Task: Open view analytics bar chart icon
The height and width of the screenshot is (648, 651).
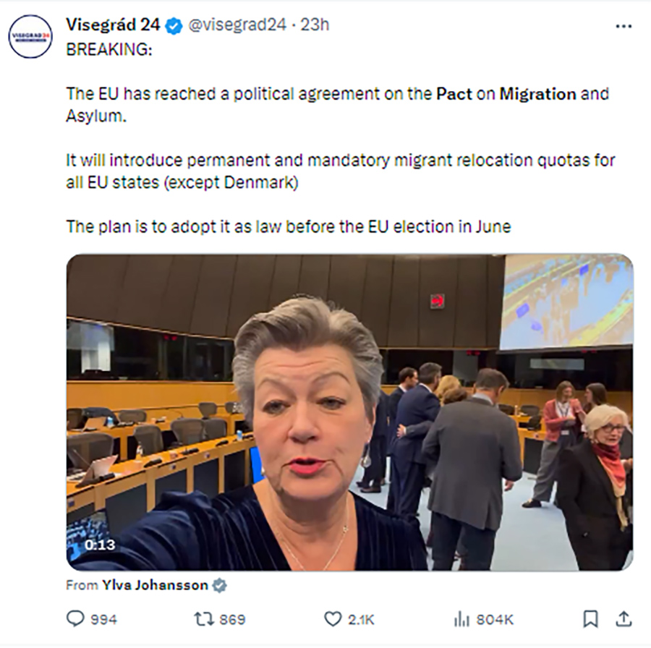Action: (x=461, y=619)
